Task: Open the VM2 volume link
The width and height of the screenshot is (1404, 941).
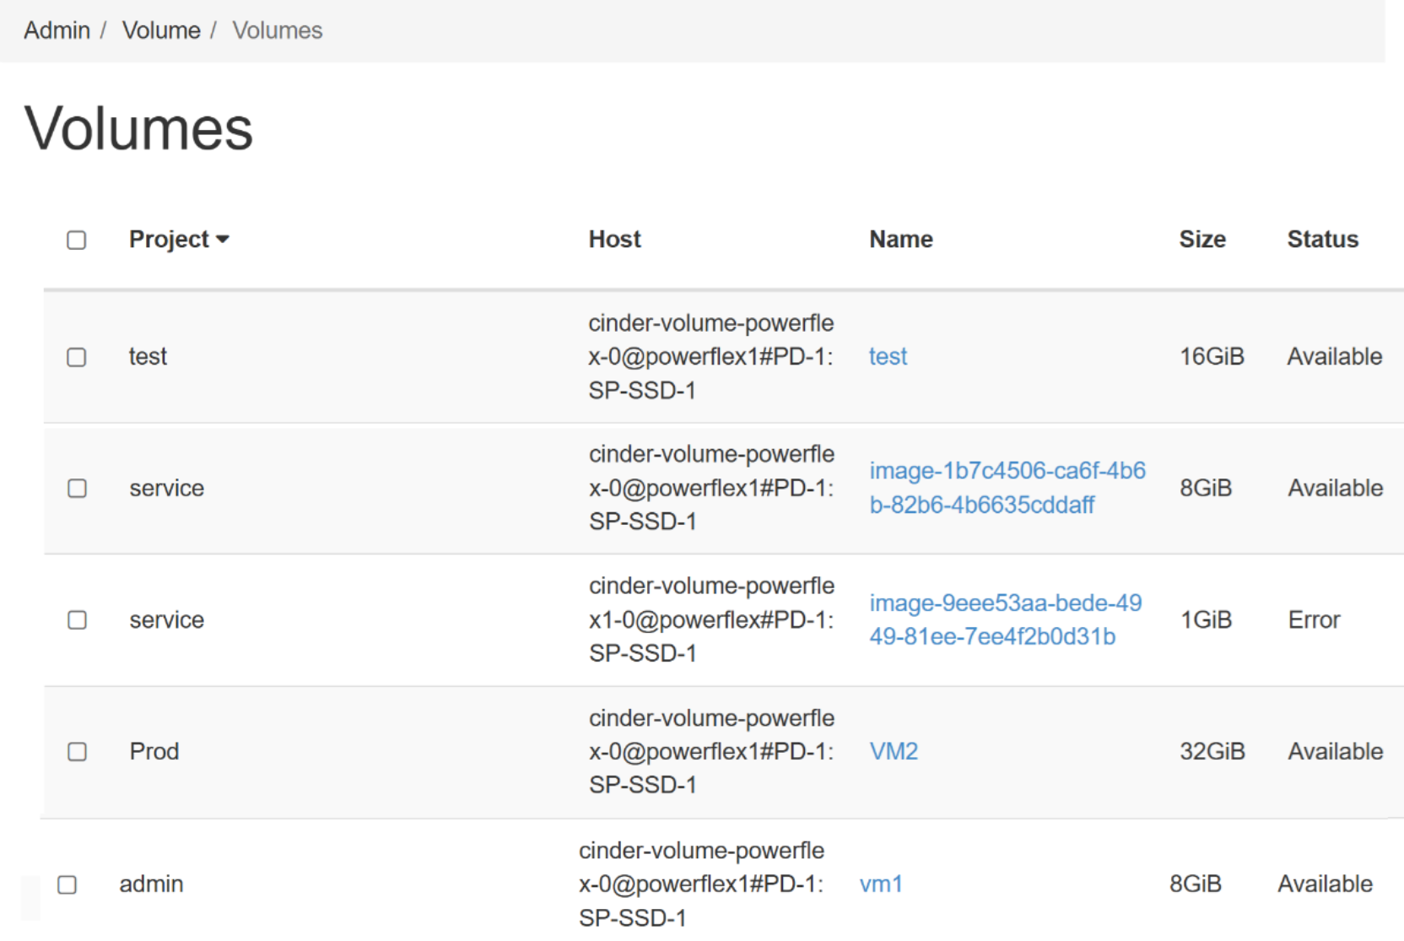Action: point(894,751)
